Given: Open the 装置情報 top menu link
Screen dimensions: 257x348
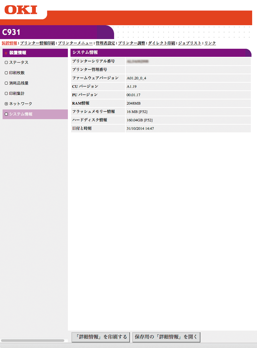Looking at the screenshot, I should 9,43.
